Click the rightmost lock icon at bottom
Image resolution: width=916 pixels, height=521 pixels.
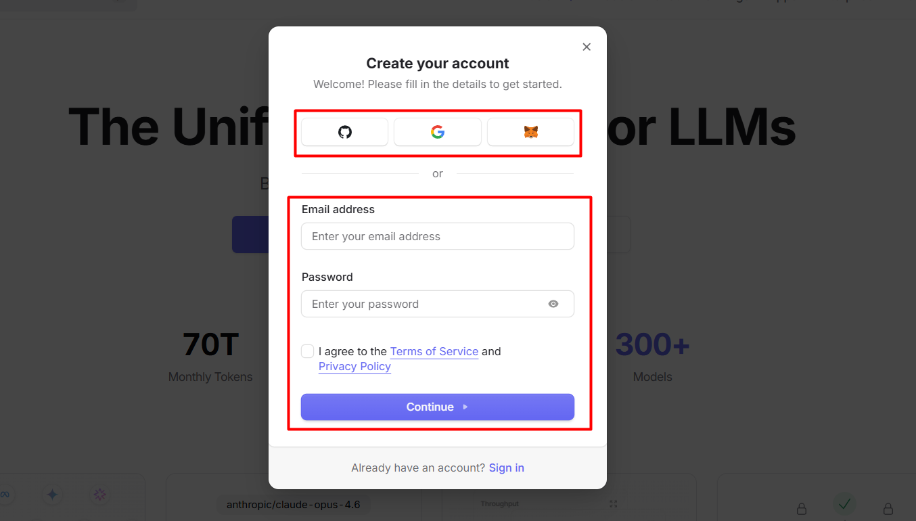888,508
